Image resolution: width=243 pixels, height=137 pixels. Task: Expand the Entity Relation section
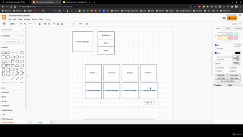[x=7, y=110]
